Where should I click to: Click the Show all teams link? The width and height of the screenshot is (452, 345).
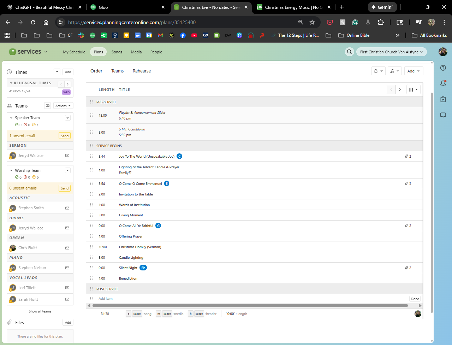tap(40, 311)
